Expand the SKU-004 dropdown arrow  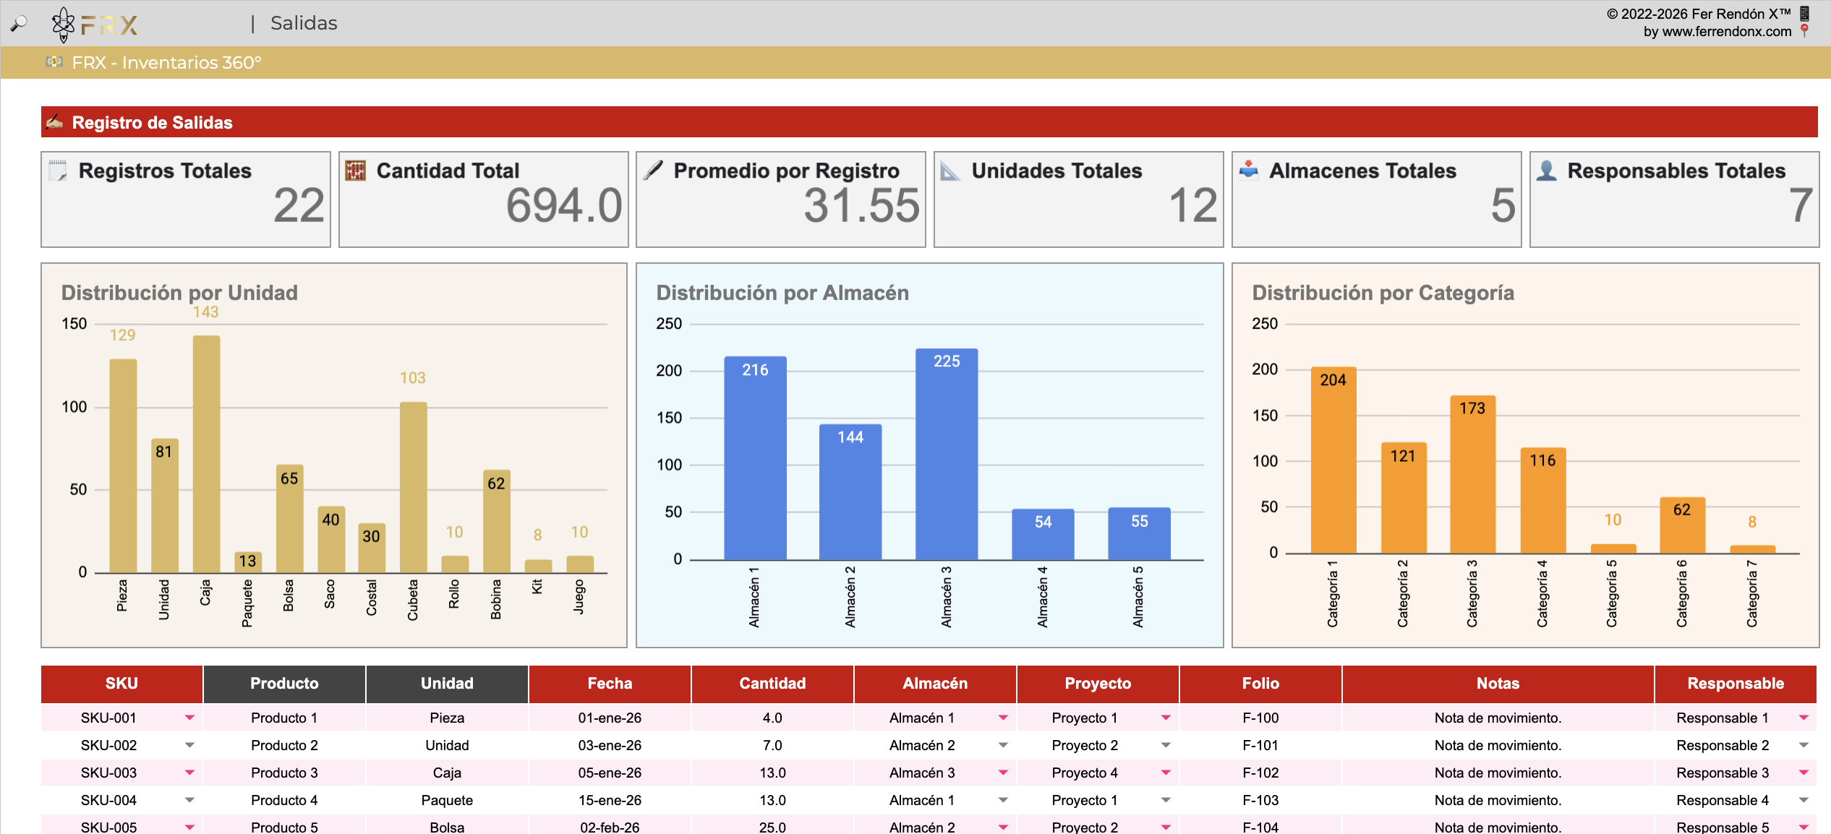(189, 800)
